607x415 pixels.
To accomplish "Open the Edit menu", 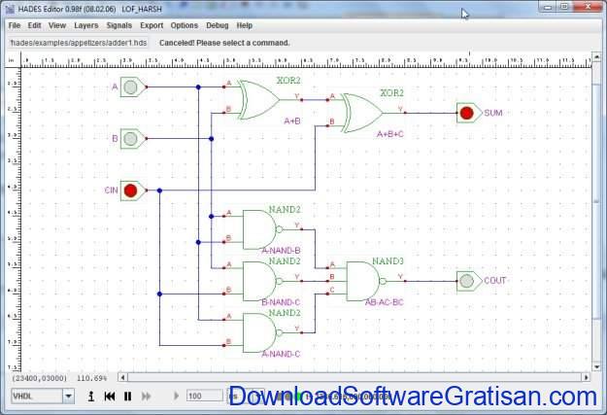I will pos(34,25).
